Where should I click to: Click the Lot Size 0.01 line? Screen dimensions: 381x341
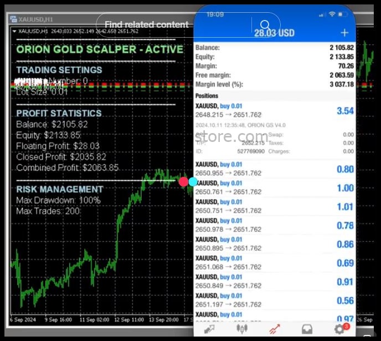(x=42, y=92)
